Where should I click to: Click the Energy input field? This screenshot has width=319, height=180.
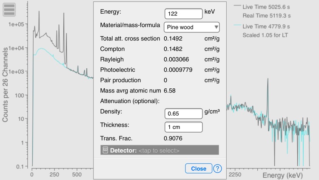pyautogui.click(x=183, y=14)
